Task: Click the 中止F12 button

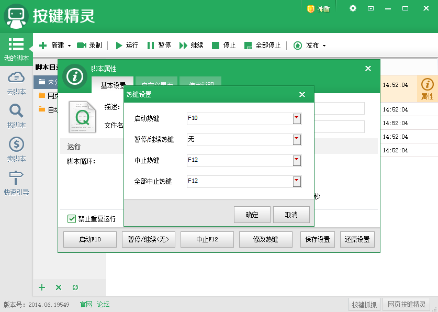Action: (207, 239)
